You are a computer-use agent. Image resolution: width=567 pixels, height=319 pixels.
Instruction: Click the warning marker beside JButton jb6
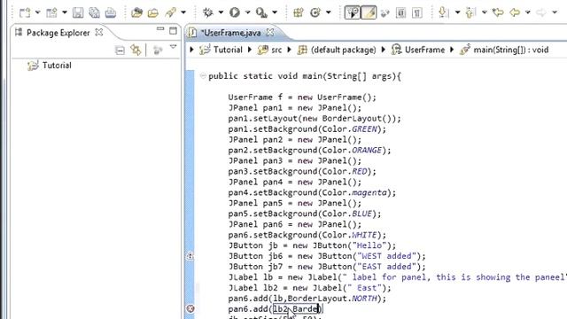190,256
